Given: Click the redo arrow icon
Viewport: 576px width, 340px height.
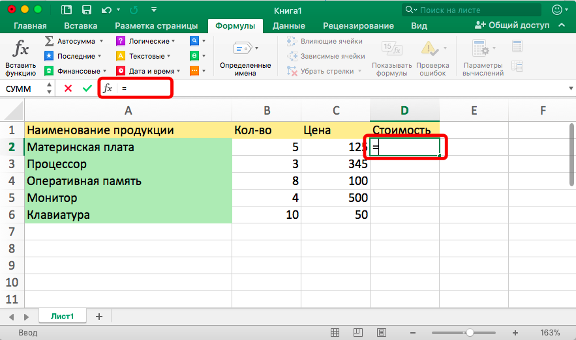Looking at the screenshot, I should [x=134, y=10].
